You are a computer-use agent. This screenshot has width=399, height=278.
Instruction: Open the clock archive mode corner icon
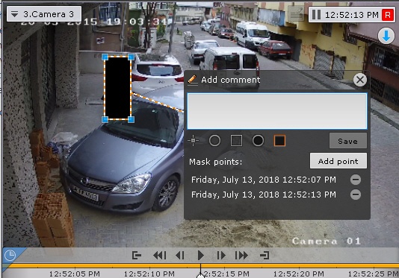pos(10,255)
